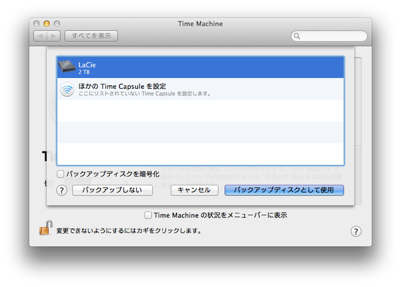The width and height of the screenshot is (401, 287).
Task: Select ほかの Time Capsule を設定 row
Action: (x=200, y=89)
